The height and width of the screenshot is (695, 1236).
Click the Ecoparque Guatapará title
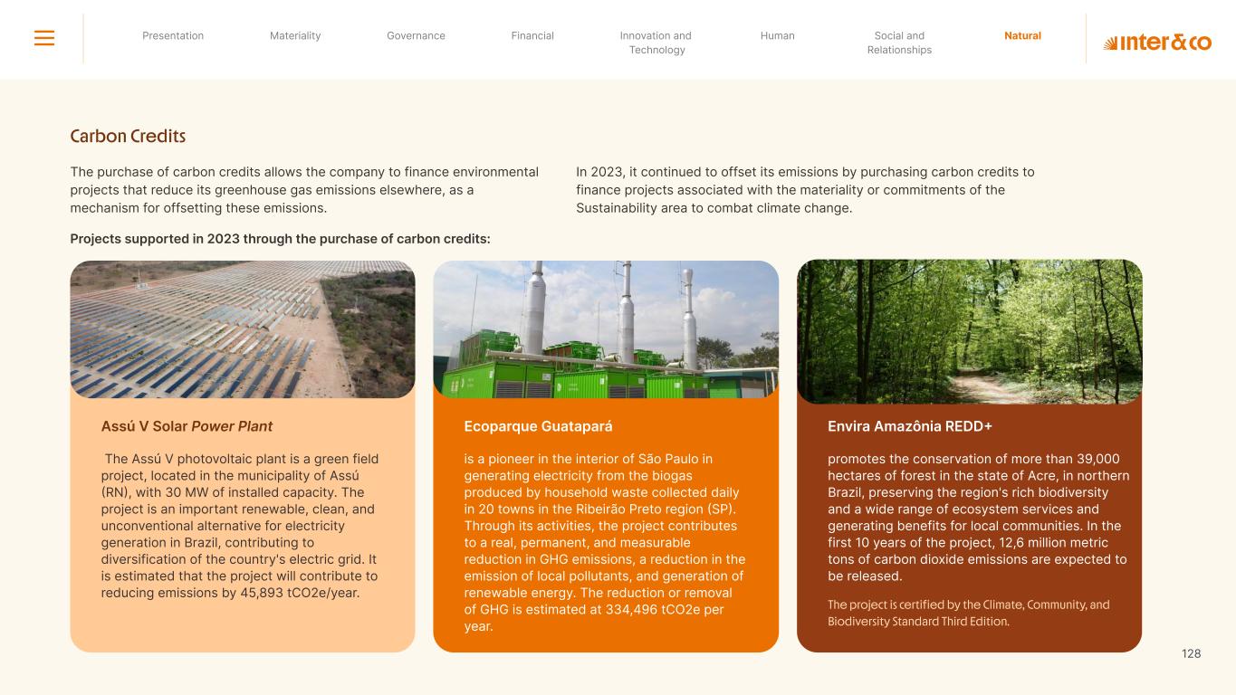click(x=538, y=426)
